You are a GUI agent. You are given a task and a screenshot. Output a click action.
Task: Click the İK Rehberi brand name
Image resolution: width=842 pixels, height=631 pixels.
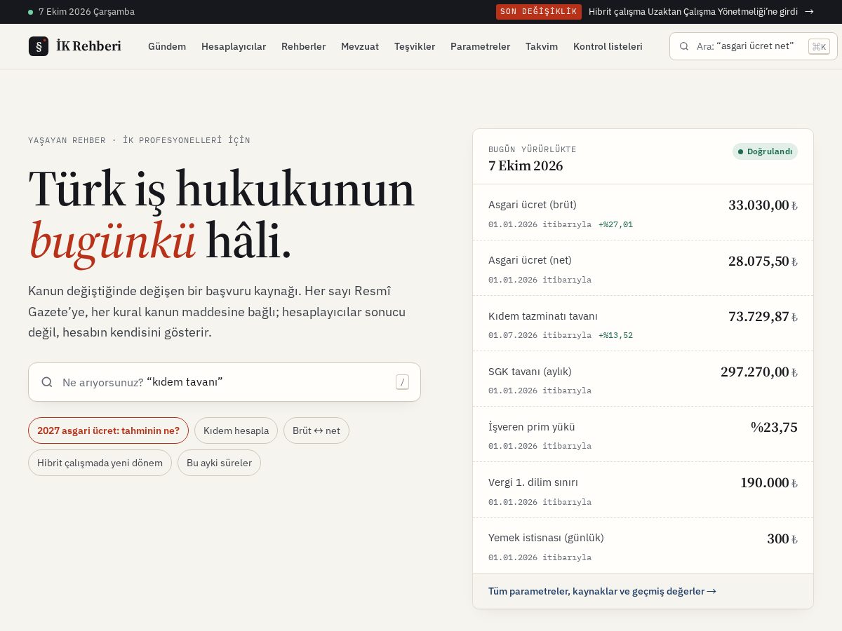[x=88, y=46]
